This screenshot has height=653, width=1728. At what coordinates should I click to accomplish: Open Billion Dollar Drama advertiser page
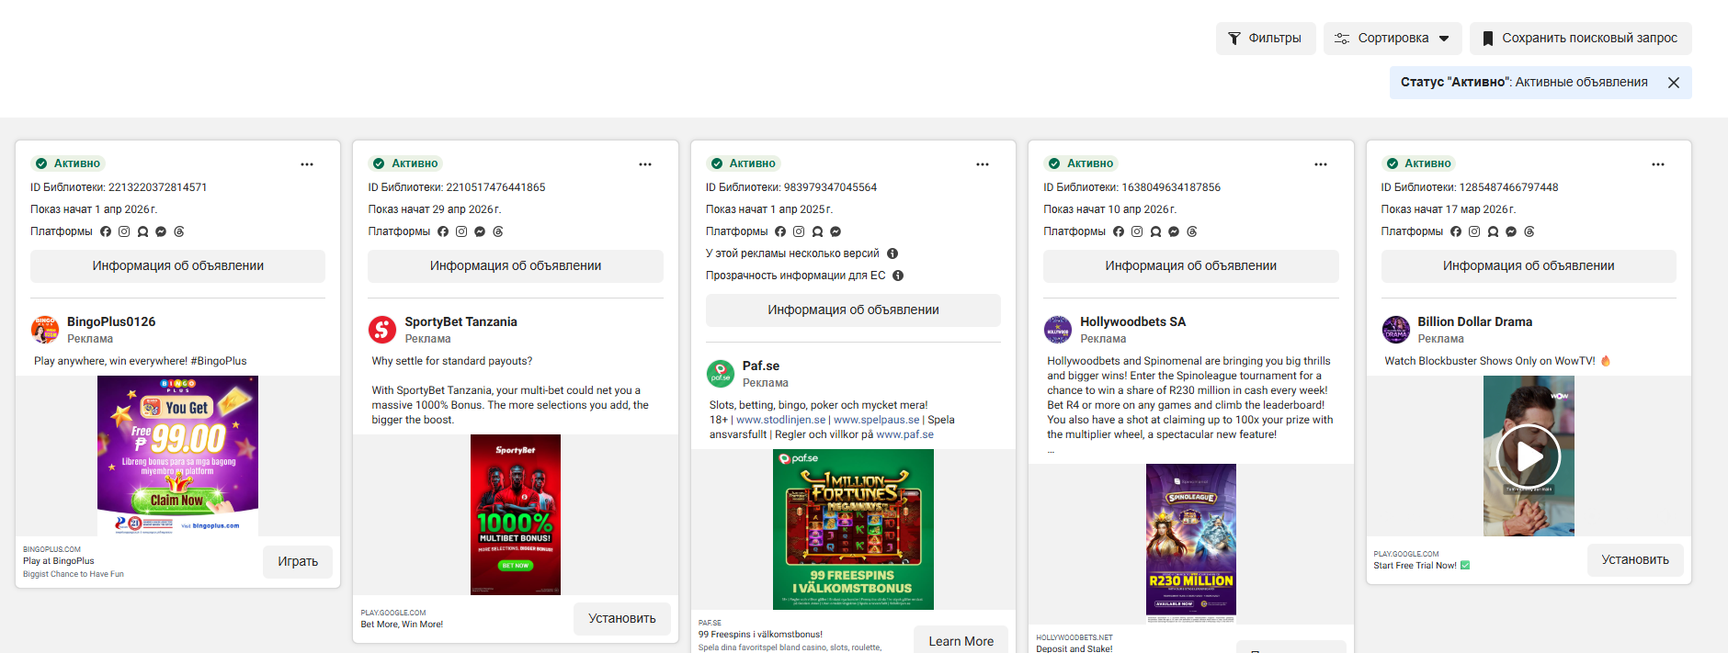1474,321
